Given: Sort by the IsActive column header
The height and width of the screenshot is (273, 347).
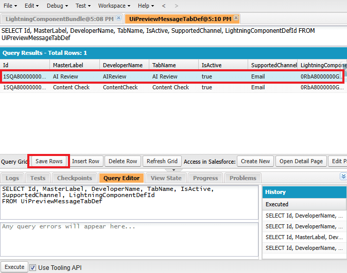Looking at the screenshot, I should click(x=223, y=65).
